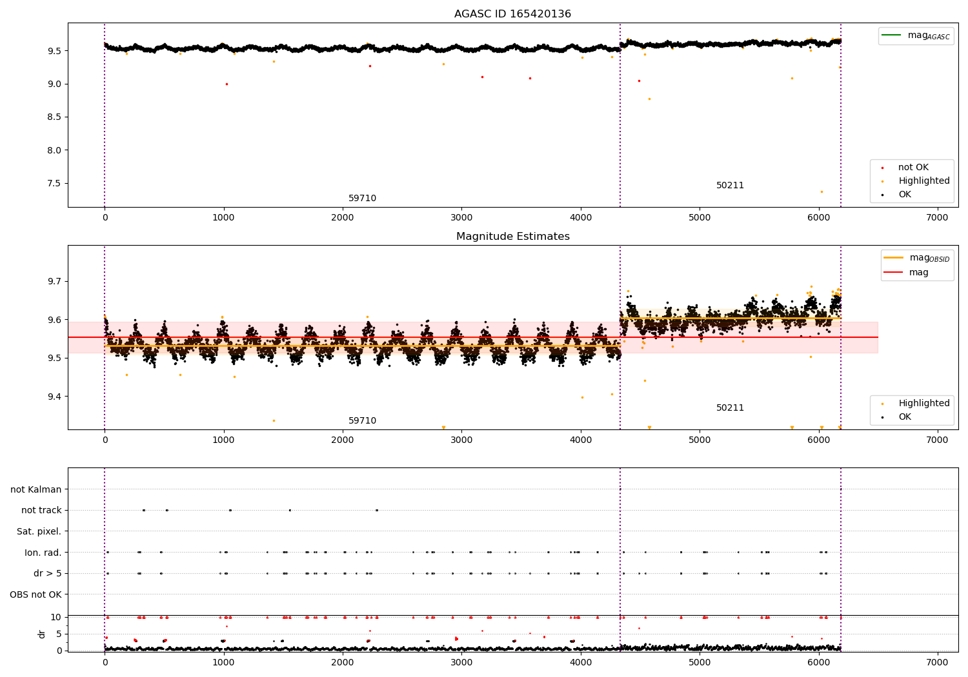Click the 'not track' row label
This screenshot has height=677, width=968.
(41, 511)
